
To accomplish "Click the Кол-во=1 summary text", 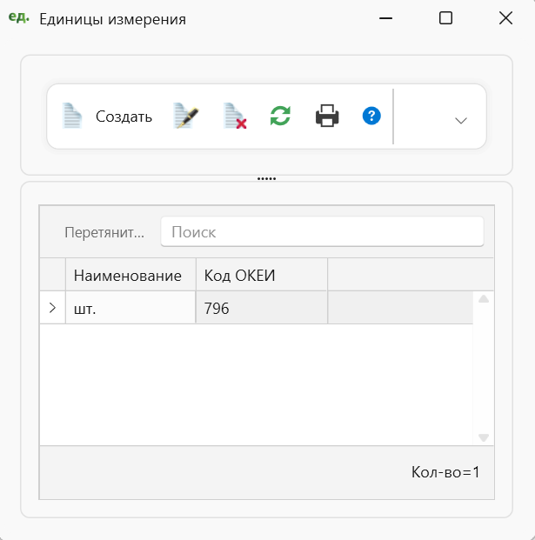I will point(445,472).
